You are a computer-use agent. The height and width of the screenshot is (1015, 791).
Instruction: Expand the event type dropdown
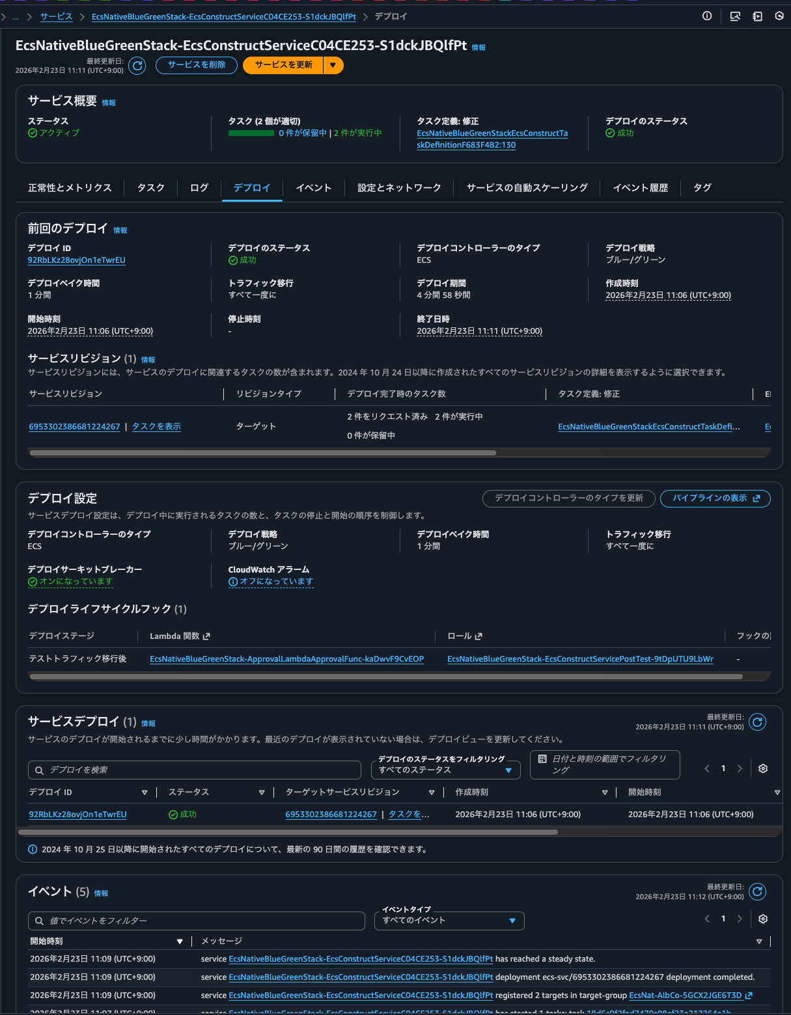pyautogui.click(x=449, y=920)
